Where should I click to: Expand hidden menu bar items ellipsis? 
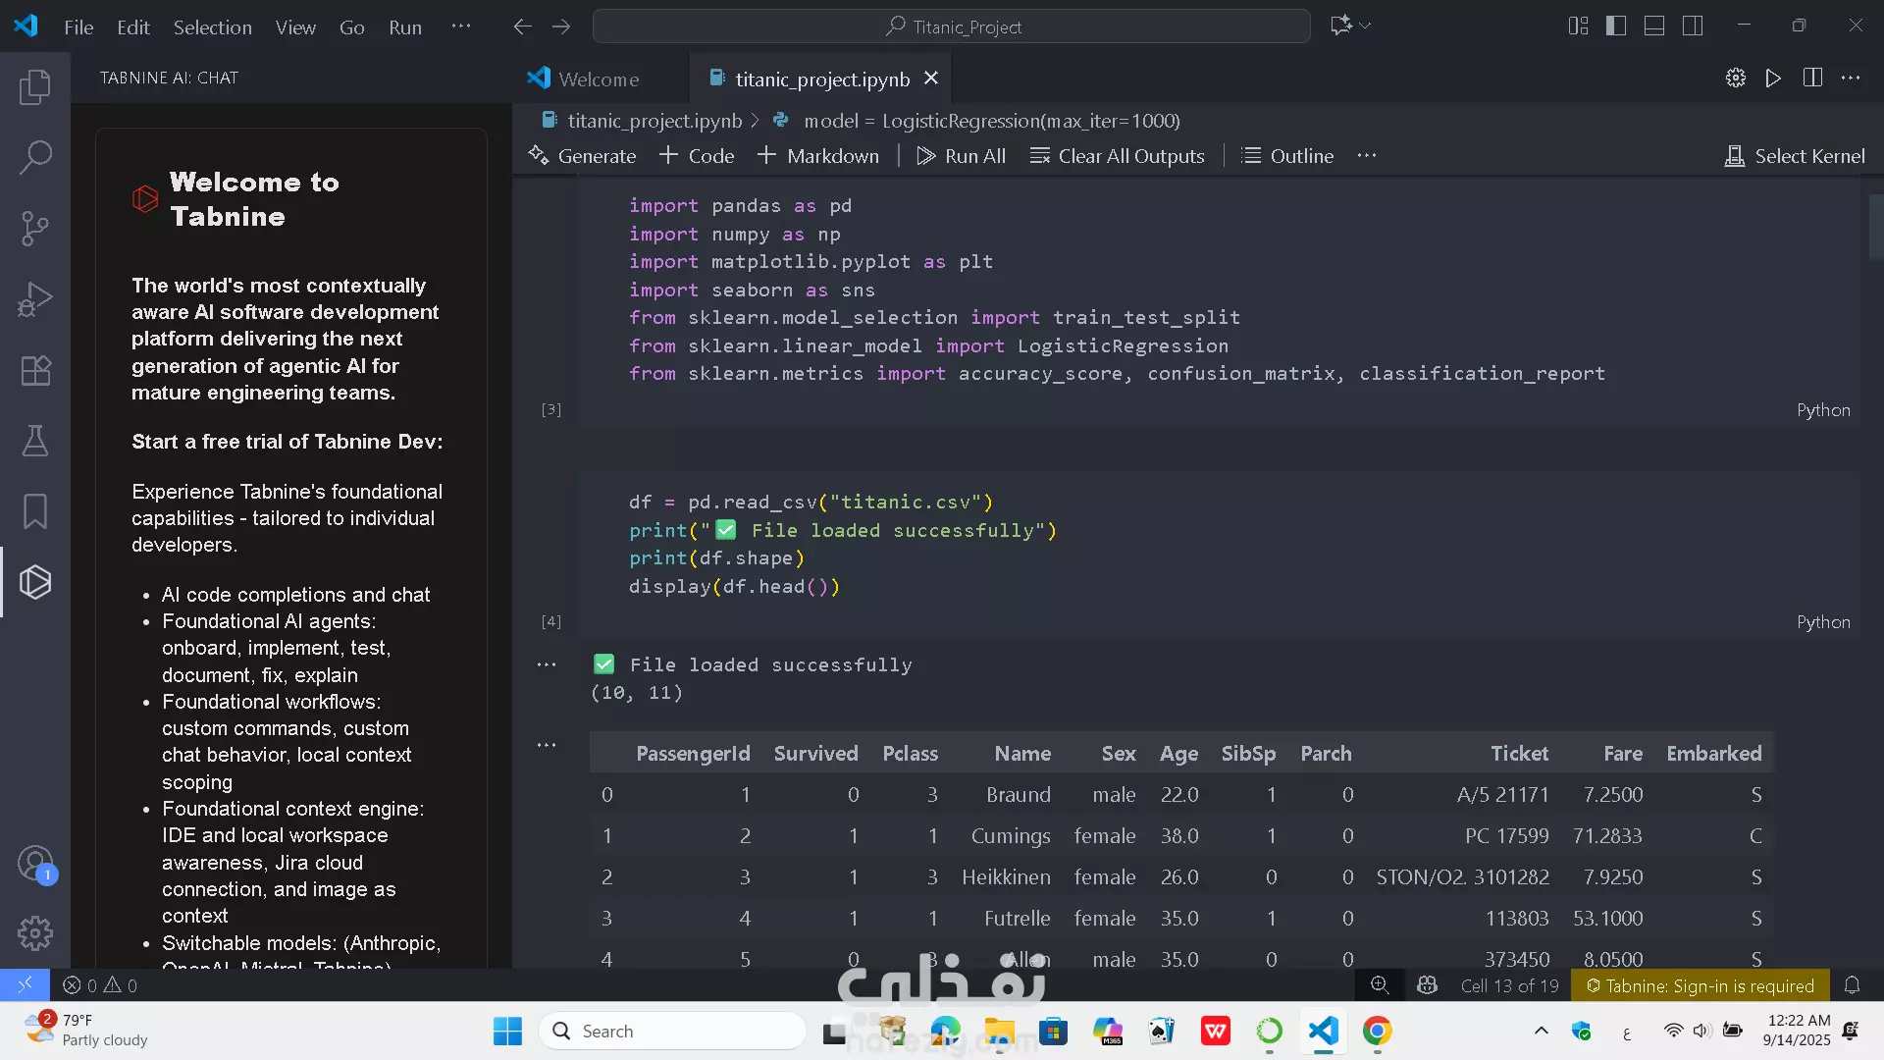[x=460, y=26]
